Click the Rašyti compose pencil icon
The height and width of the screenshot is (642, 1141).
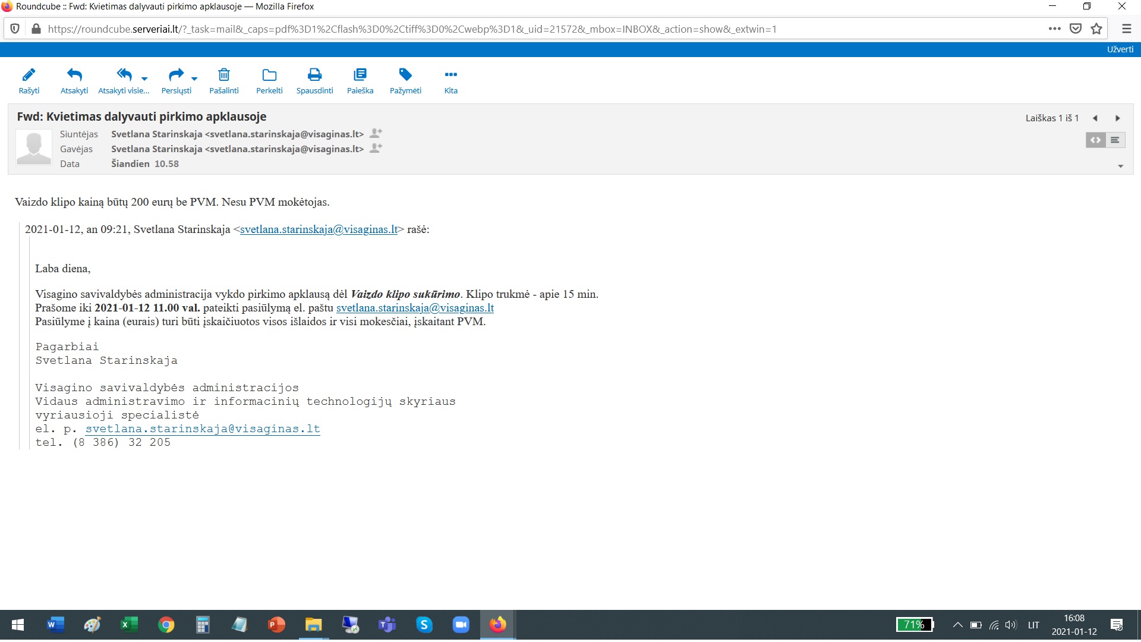point(29,75)
